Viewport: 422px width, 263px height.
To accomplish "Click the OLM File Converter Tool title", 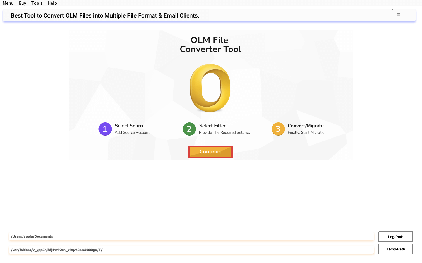I will coord(210,44).
